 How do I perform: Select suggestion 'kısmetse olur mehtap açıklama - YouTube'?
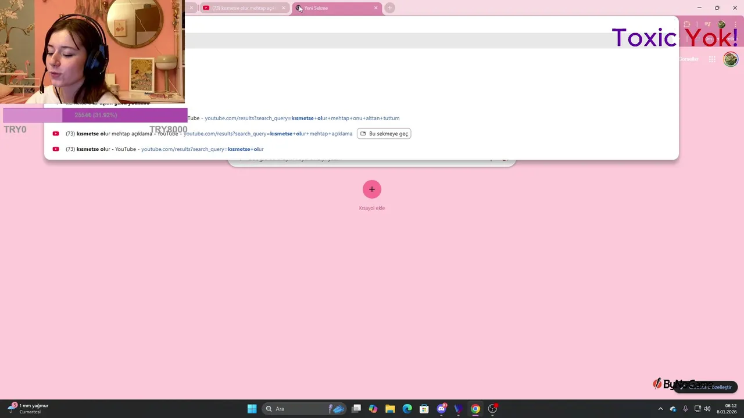[x=362, y=134]
